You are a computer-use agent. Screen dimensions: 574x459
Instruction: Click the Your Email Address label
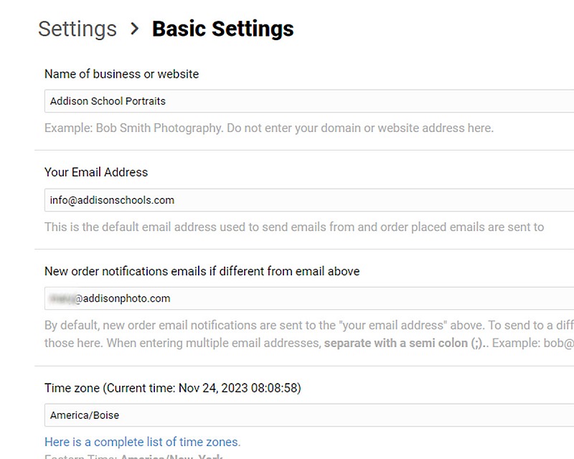click(x=96, y=172)
